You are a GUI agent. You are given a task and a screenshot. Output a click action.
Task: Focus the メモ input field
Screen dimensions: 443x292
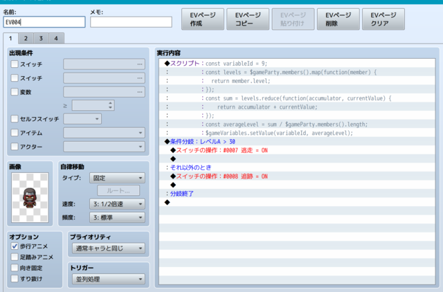click(131, 22)
